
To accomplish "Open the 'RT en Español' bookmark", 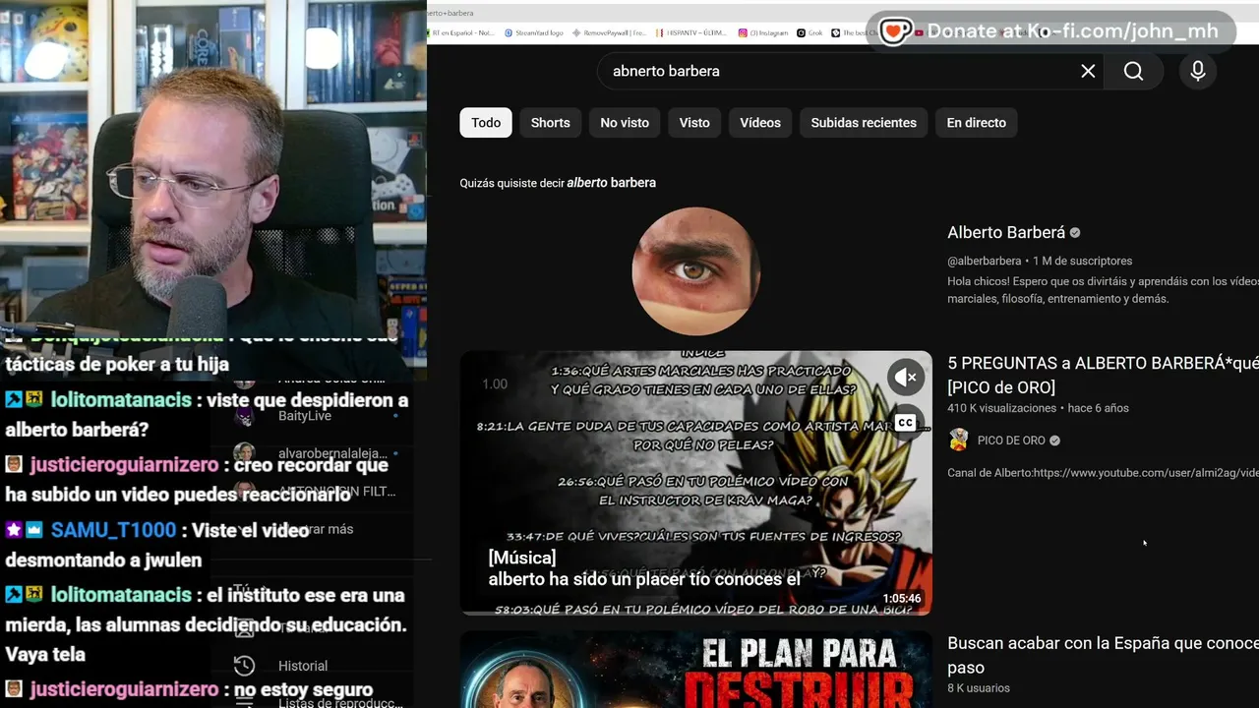I will point(462,32).
